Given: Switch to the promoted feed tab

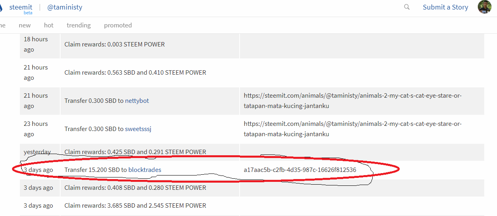Looking at the screenshot, I should click(x=118, y=25).
